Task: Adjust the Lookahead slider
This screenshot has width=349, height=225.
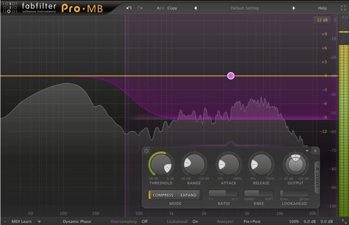Action: tap(294, 193)
